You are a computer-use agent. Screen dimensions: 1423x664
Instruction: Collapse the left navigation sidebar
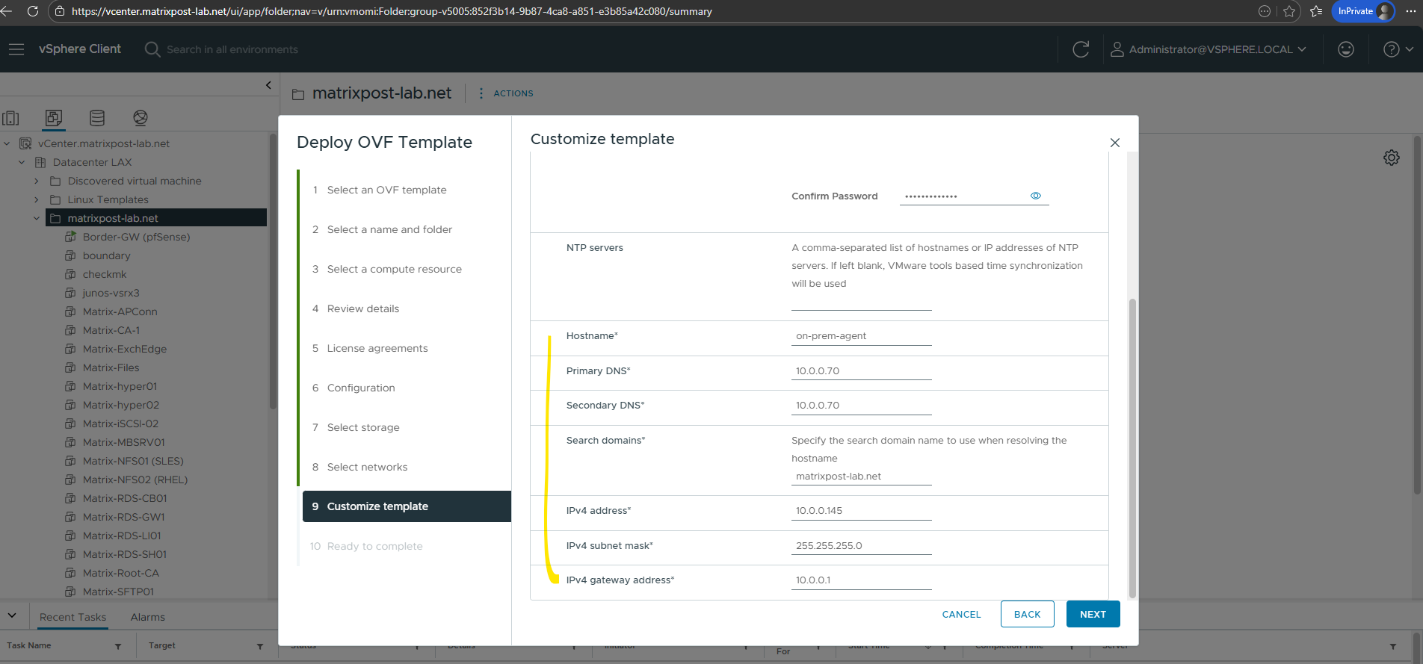268,85
